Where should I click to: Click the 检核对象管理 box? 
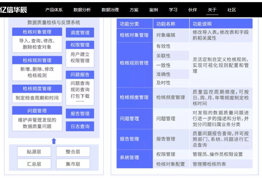click(37, 31)
